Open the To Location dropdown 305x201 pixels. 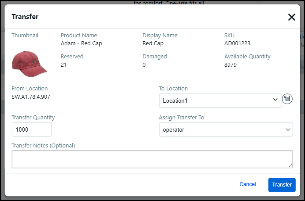(220, 100)
